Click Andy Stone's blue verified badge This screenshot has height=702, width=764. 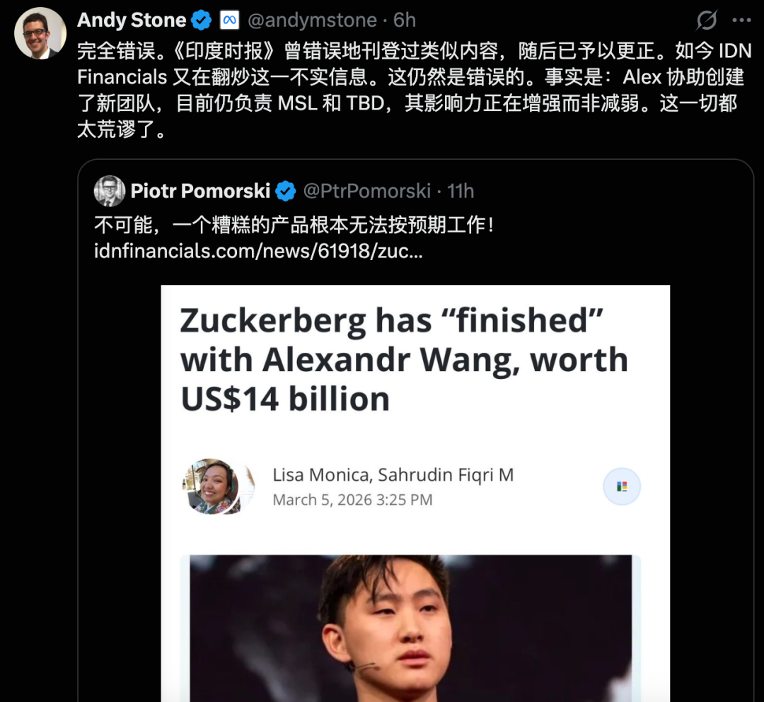pyautogui.click(x=202, y=21)
